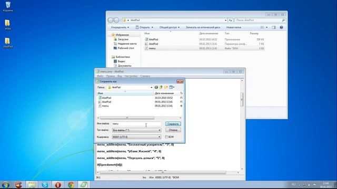
Task: Enable the BOM checkbox
Action: point(166,136)
